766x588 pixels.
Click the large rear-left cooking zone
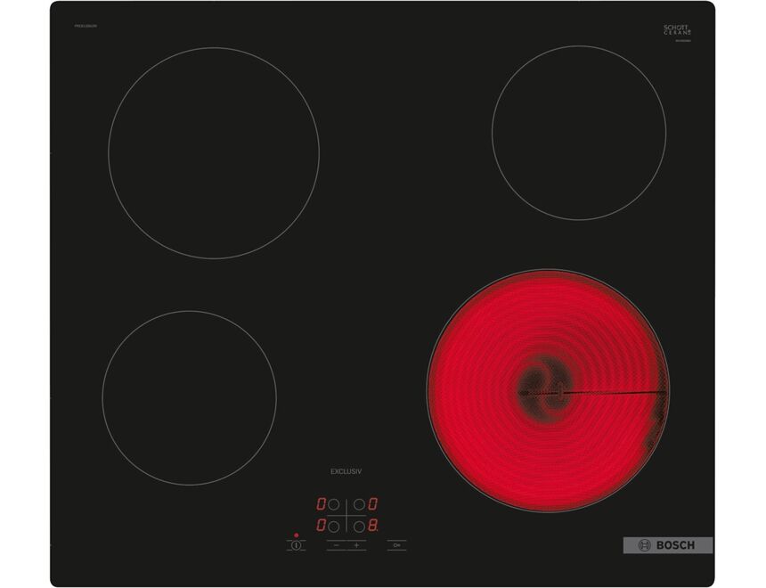(x=214, y=153)
